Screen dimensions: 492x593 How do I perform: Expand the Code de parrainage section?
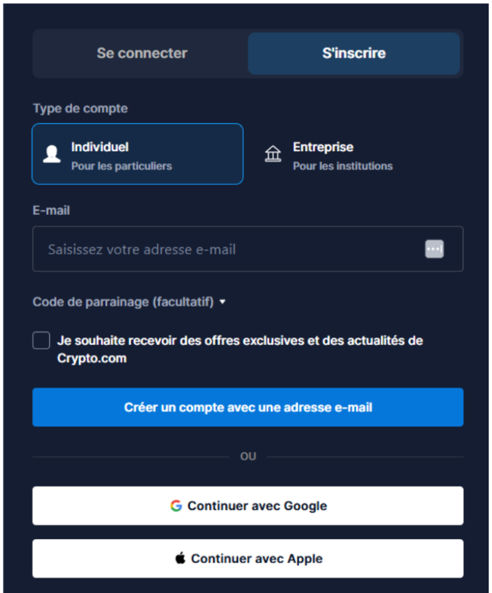[x=126, y=301]
